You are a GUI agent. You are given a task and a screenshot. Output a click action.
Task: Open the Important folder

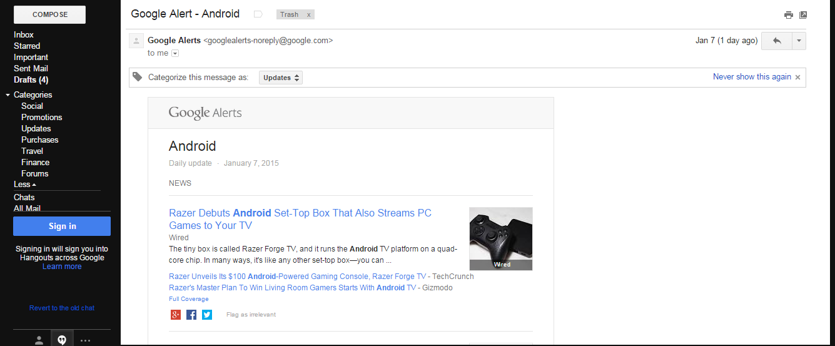pos(31,57)
